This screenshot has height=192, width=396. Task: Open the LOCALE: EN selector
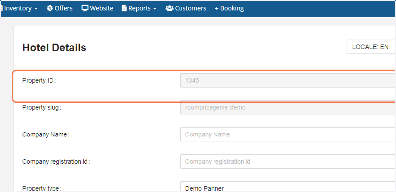point(371,47)
